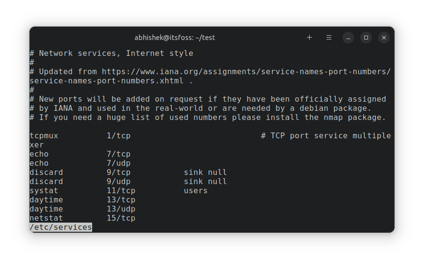Image resolution: width=424 pixels, height=265 pixels.
Task: Click the highlighted /etc/services prompt
Action: click(61, 227)
